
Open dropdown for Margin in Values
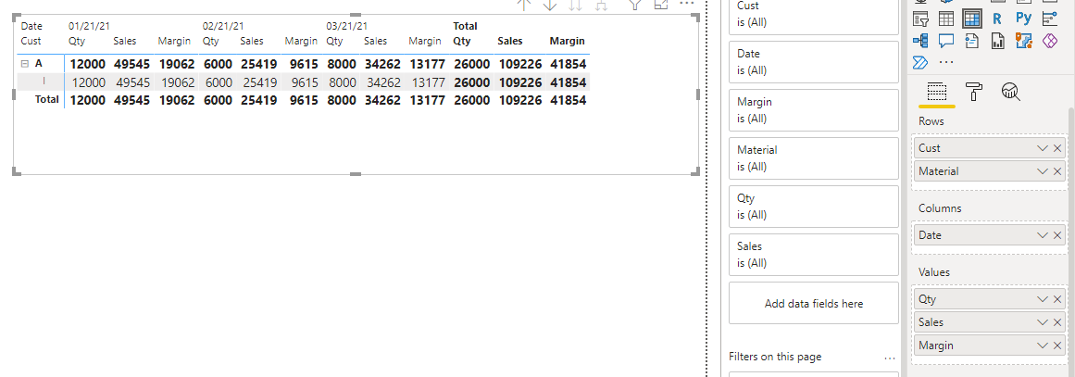pyautogui.click(x=1043, y=346)
